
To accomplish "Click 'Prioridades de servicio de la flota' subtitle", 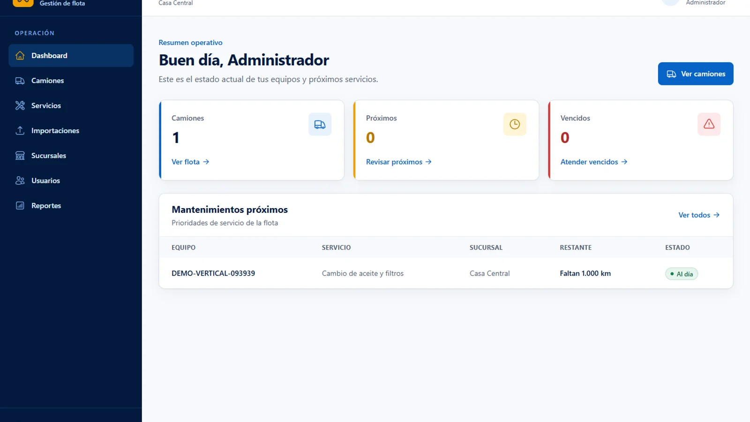I will (x=225, y=223).
